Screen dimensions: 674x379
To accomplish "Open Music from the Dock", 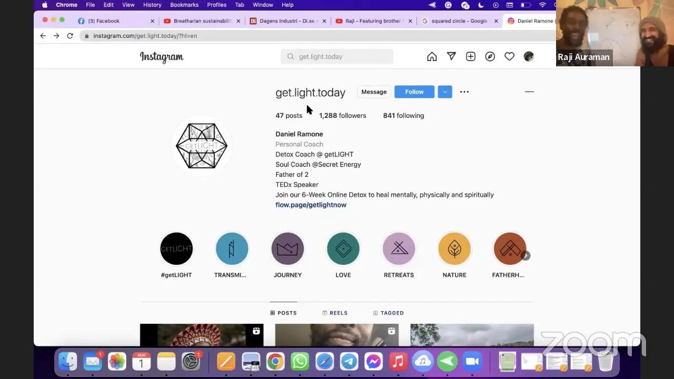I will tap(398, 362).
